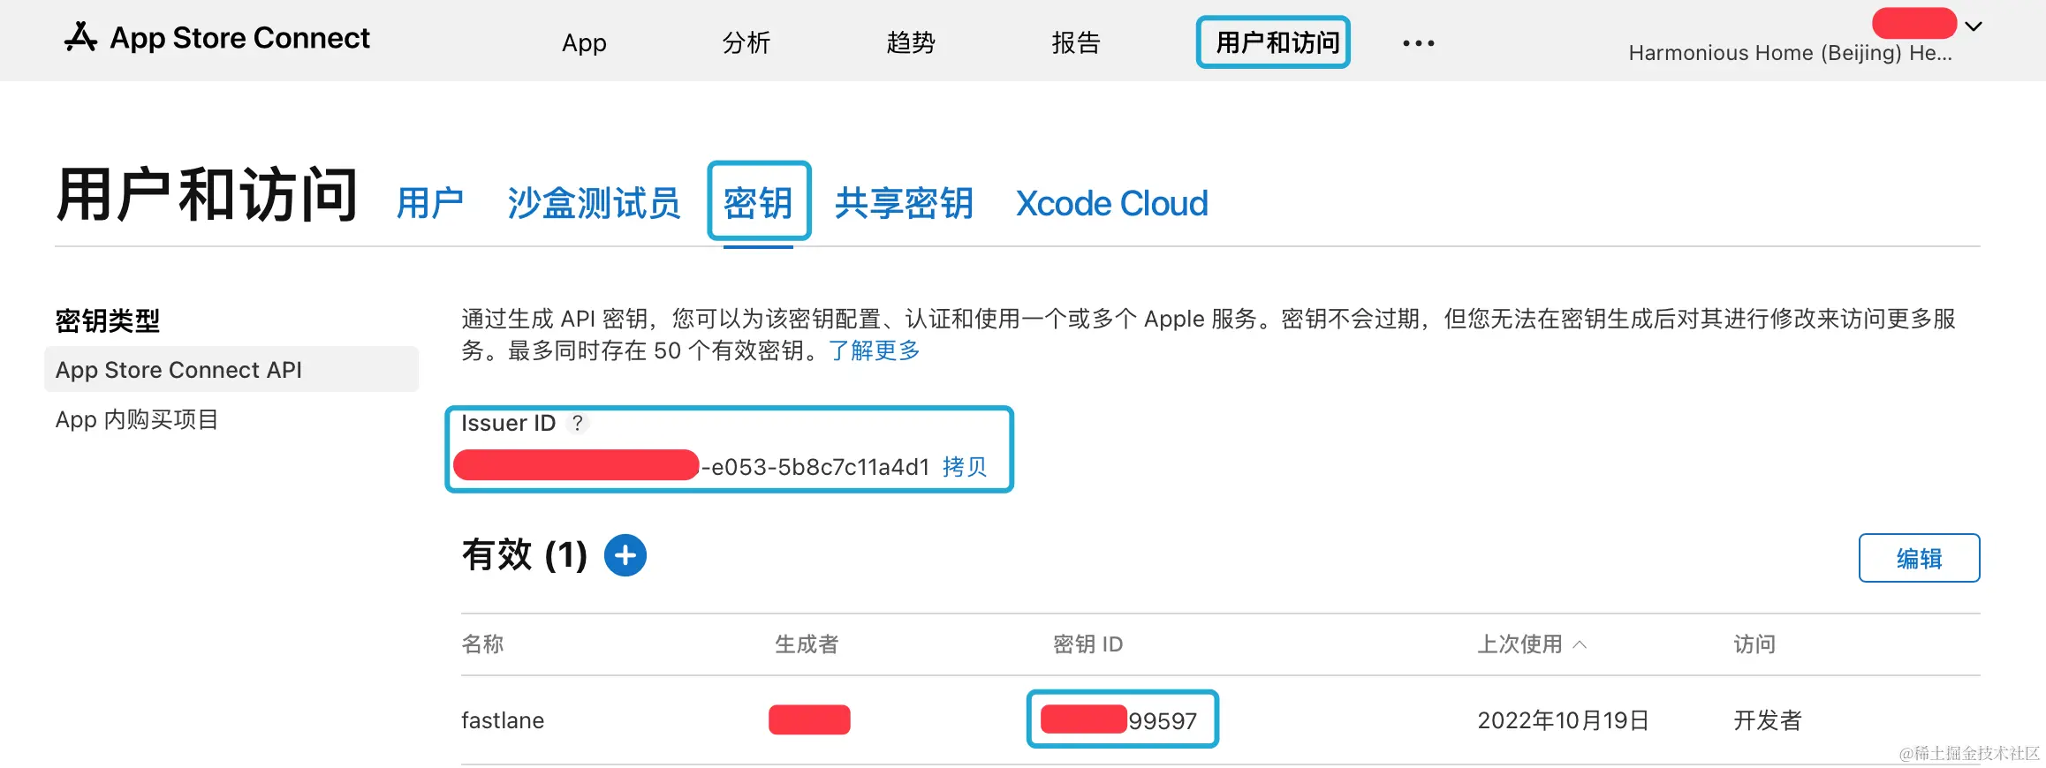The height and width of the screenshot is (768, 2046).
Task: Click the App Store Connect logo icon
Action: coord(80,38)
